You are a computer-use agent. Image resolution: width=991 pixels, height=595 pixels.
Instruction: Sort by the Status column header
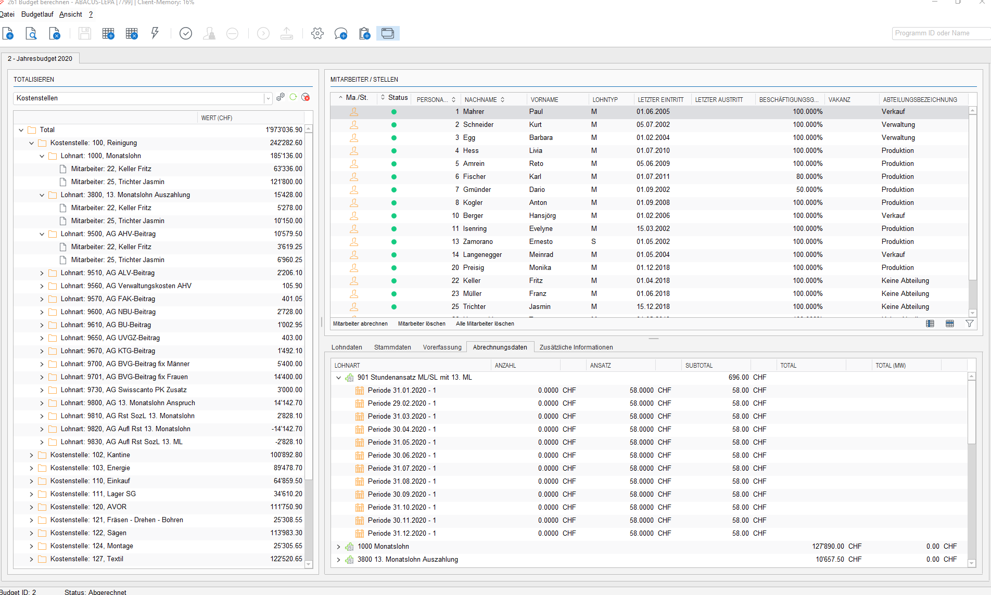point(395,98)
